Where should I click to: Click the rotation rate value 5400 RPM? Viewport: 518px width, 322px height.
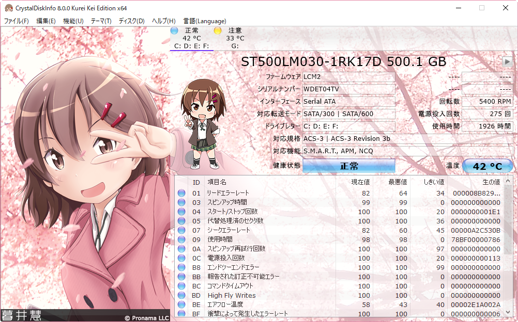click(x=487, y=102)
